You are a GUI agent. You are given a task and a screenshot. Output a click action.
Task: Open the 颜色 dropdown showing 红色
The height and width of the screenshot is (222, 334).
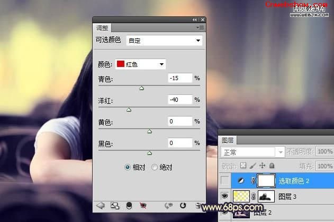click(x=140, y=64)
